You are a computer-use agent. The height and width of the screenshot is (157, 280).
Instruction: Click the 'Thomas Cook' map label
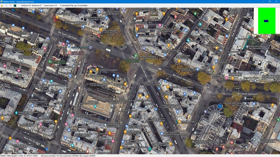pyautogui.click(x=149, y=104)
